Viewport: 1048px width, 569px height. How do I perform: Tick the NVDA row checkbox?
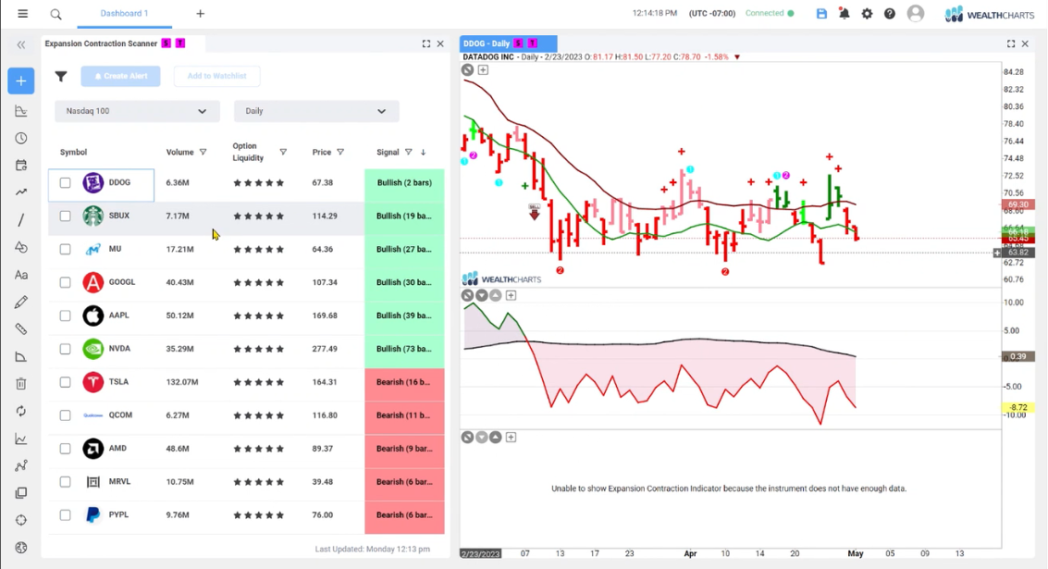(65, 349)
